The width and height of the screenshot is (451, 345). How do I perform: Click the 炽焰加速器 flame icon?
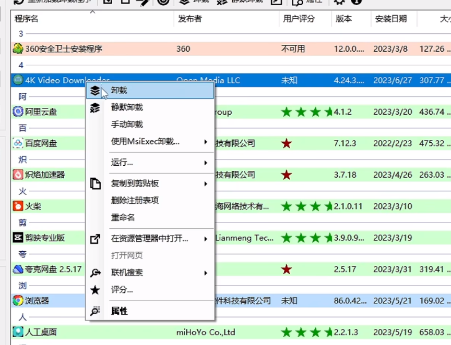(x=18, y=175)
